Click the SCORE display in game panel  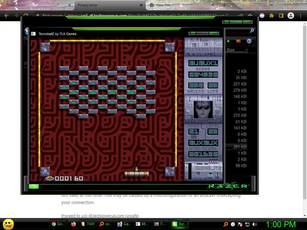pyautogui.click(x=203, y=75)
